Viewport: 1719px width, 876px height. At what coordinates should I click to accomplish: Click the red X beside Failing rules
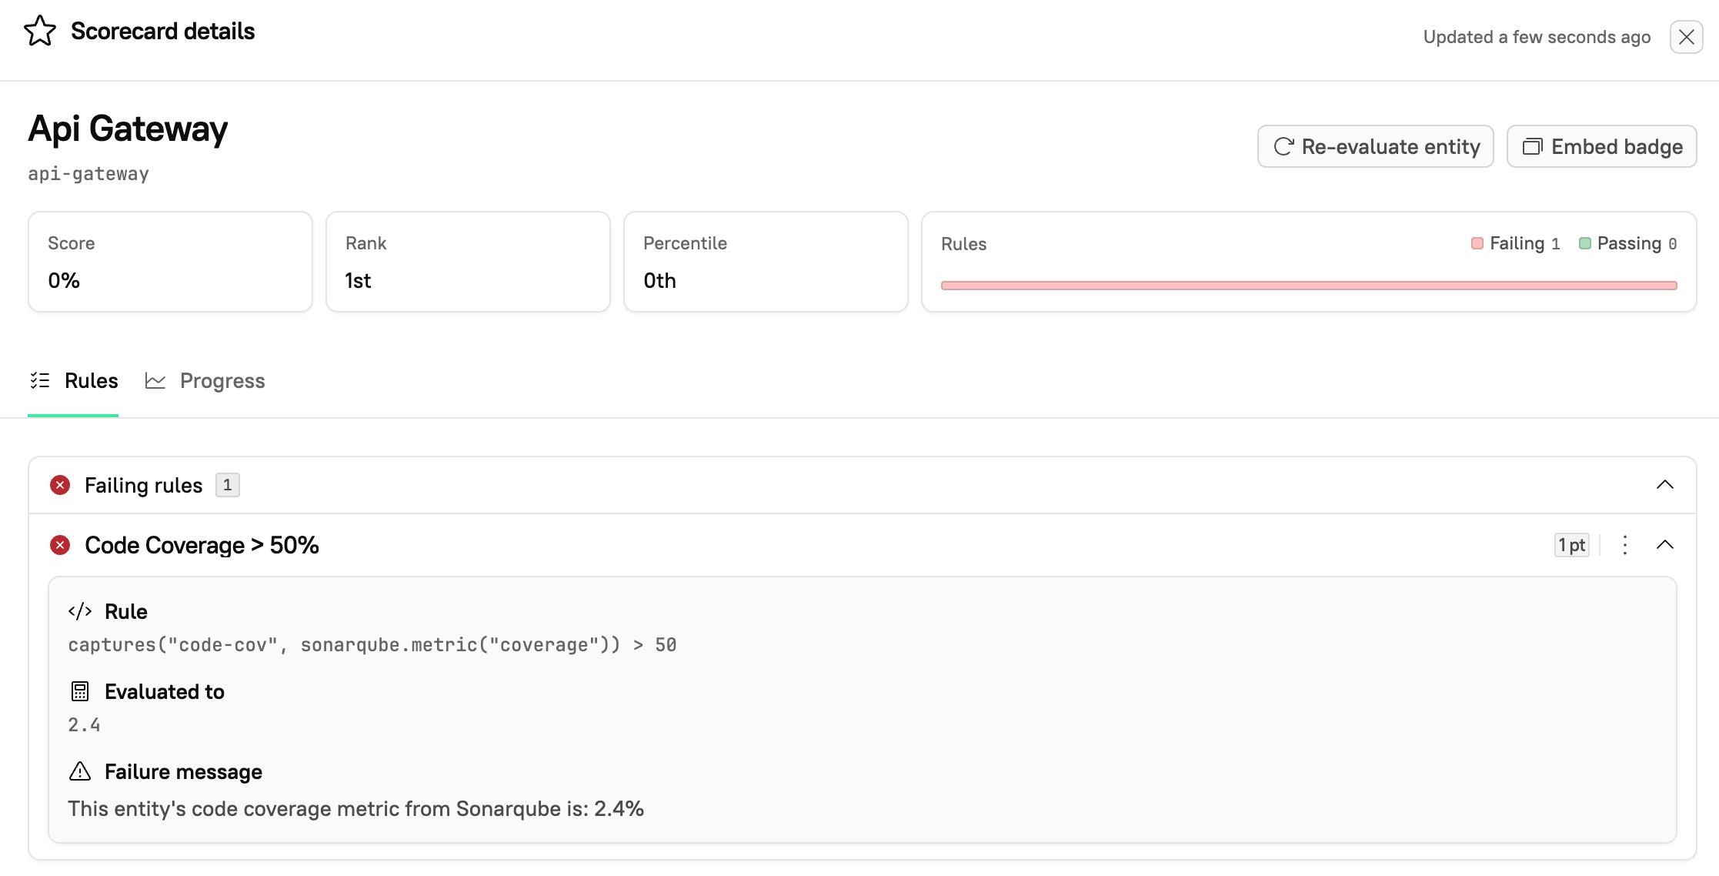(60, 485)
